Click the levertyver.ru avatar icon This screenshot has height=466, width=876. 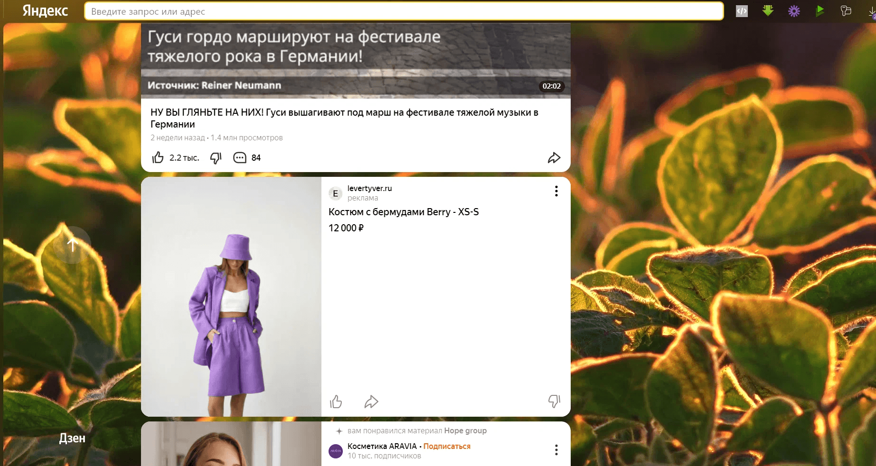coord(335,193)
